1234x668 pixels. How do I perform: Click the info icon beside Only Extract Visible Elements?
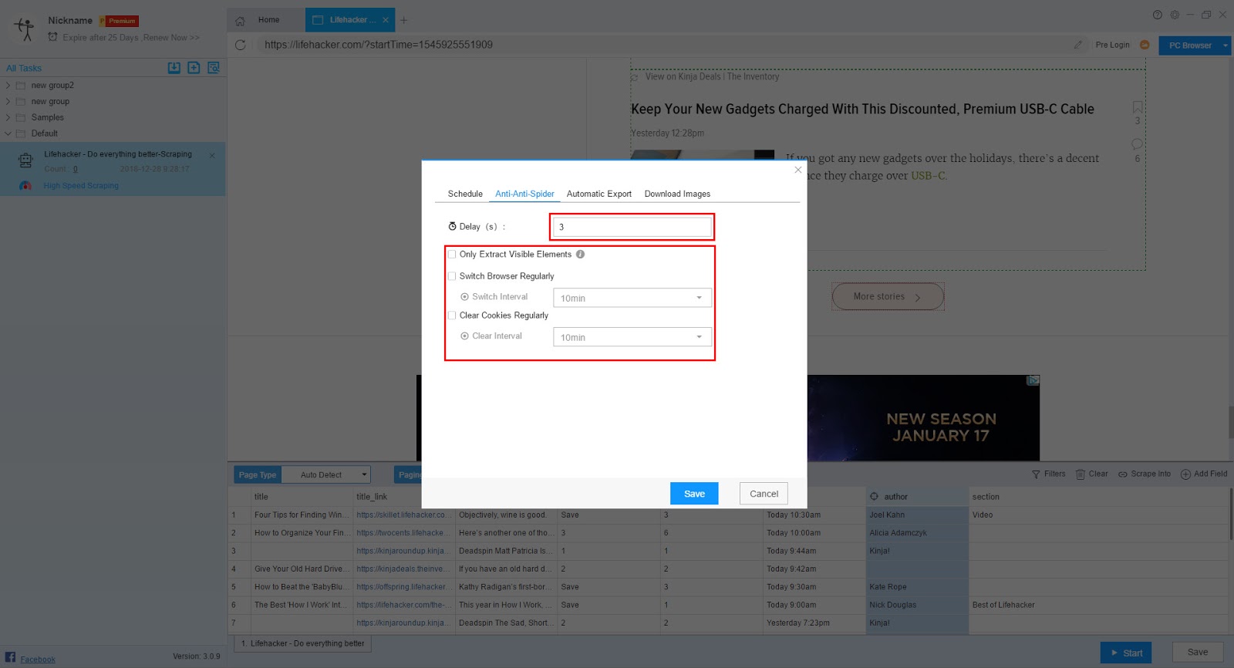580,254
